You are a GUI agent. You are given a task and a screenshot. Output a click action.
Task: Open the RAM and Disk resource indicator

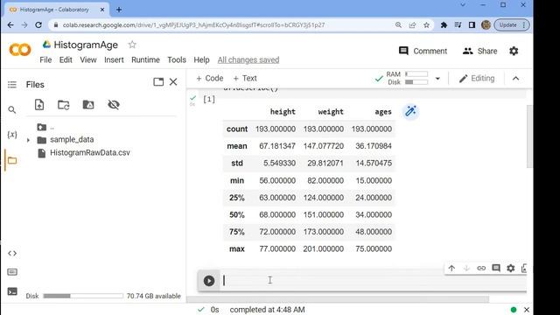tap(407, 78)
